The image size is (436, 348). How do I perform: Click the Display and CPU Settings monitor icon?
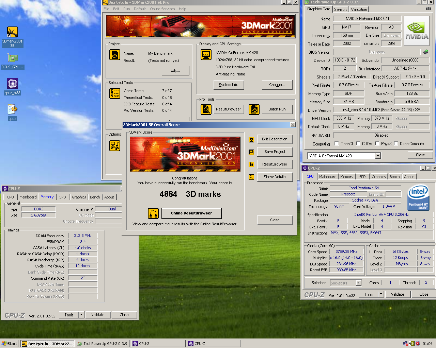[206, 54]
